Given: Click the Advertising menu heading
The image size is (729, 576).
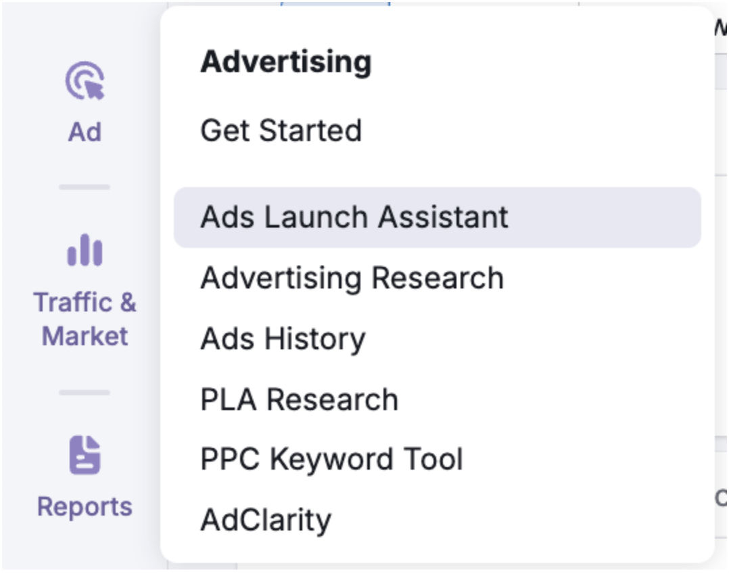Looking at the screenshot, I should [x=286, y=62].
